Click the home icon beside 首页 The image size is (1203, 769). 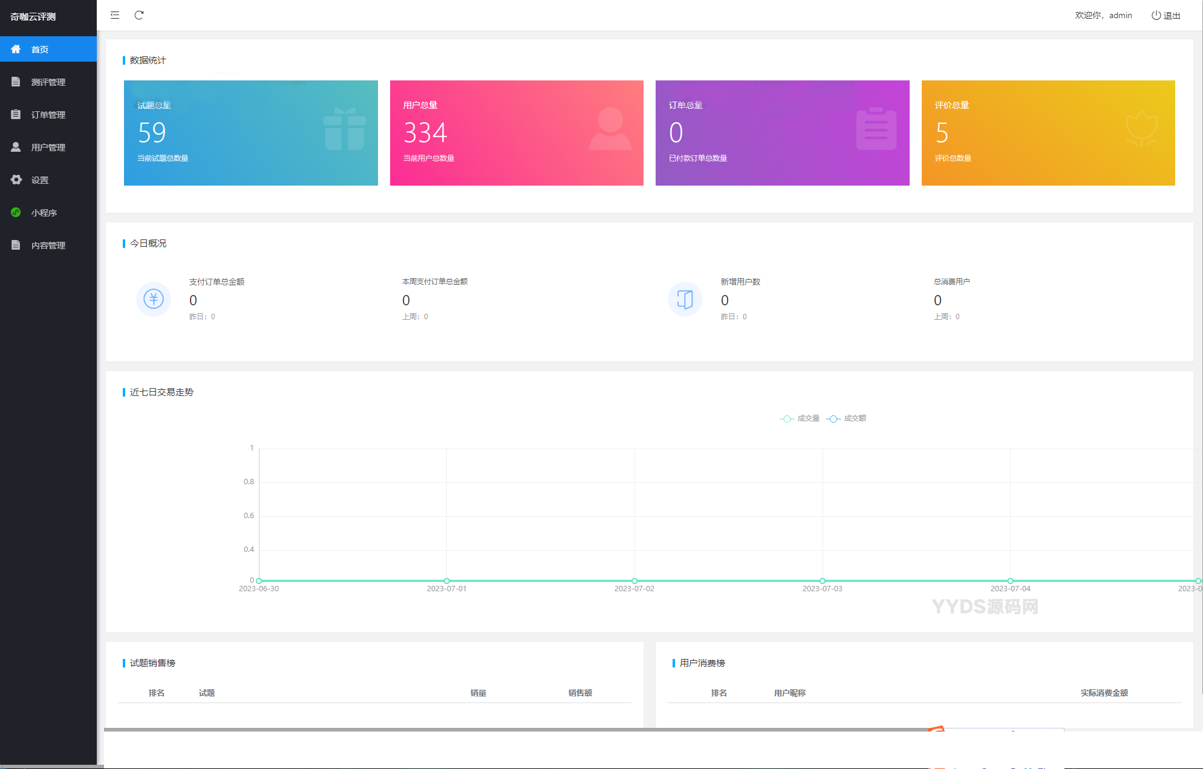(x=16, y=49)
